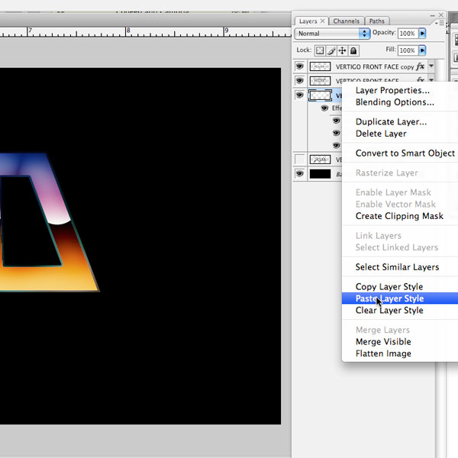The width and height of the screenshot is (458, 458).
Task: Click the lock all padlock icon
Action: pos(353,50)
